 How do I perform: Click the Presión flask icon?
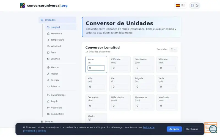point(48,74)
